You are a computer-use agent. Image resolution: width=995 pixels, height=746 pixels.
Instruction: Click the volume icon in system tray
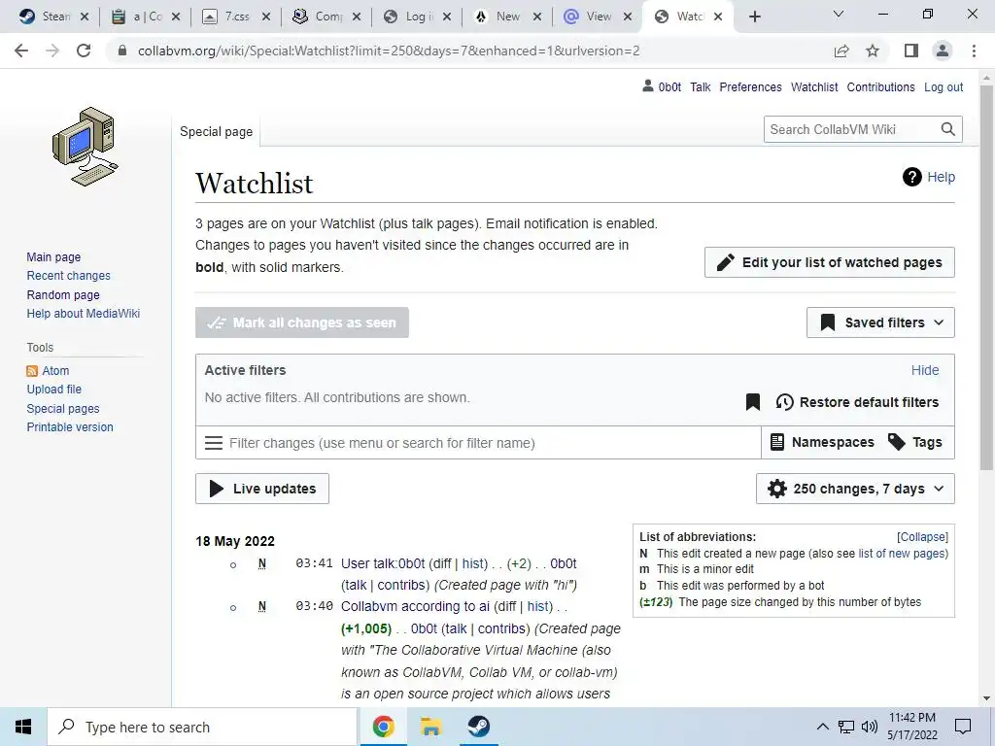(870, 727)
